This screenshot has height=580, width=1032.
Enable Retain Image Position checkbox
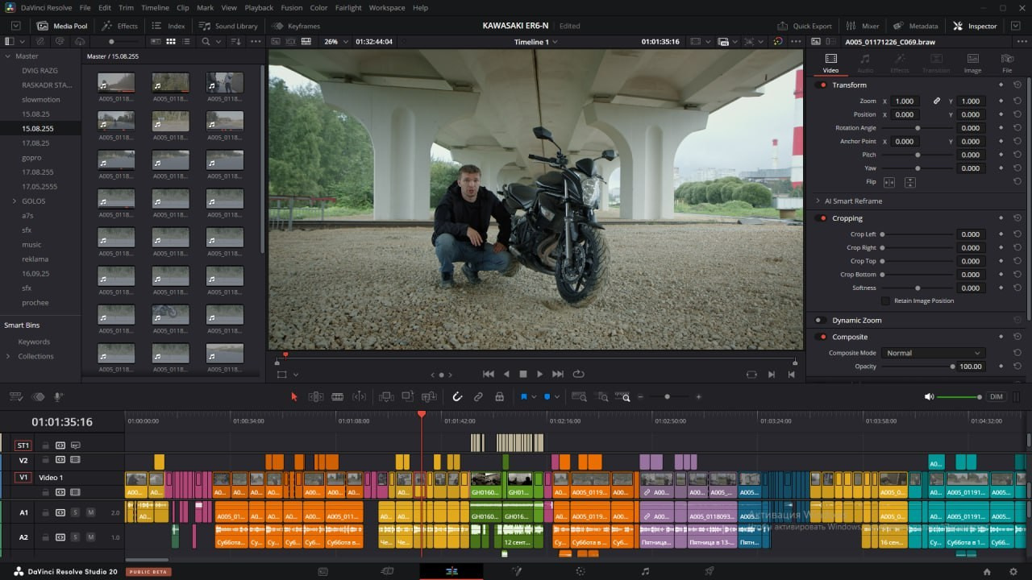(885, 301)
